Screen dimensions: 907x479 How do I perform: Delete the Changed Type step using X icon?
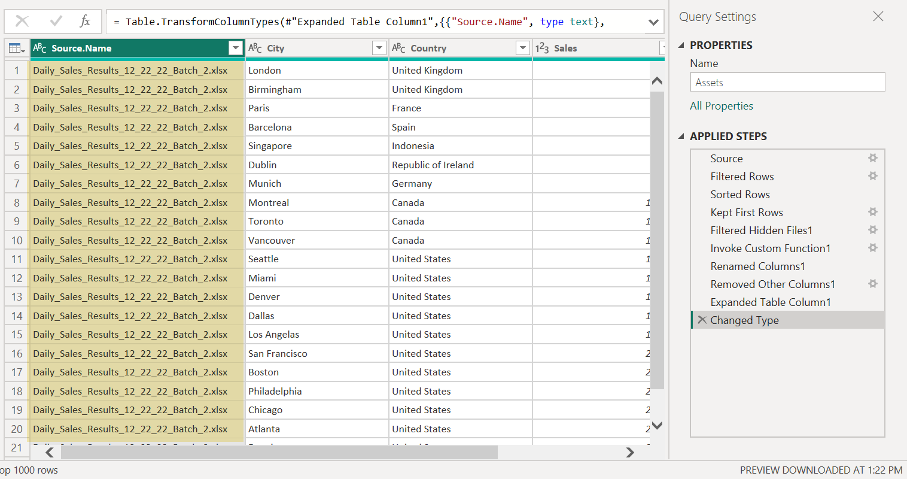(702, 320)
